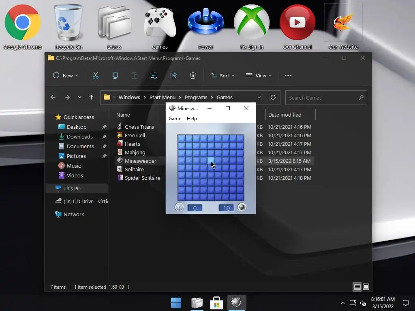
Task: Open the See more ellipsis in Explorer
Action: coord(288,76)
